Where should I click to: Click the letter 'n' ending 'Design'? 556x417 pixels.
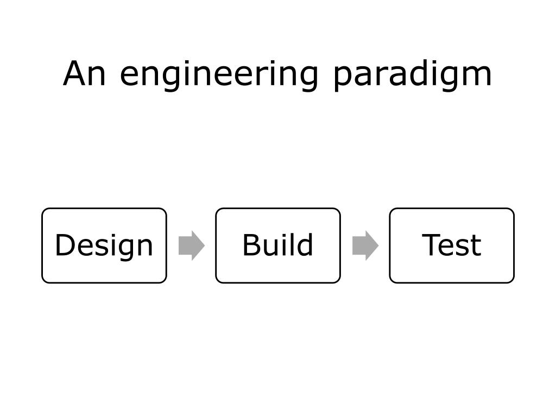[x=146, y=248]
